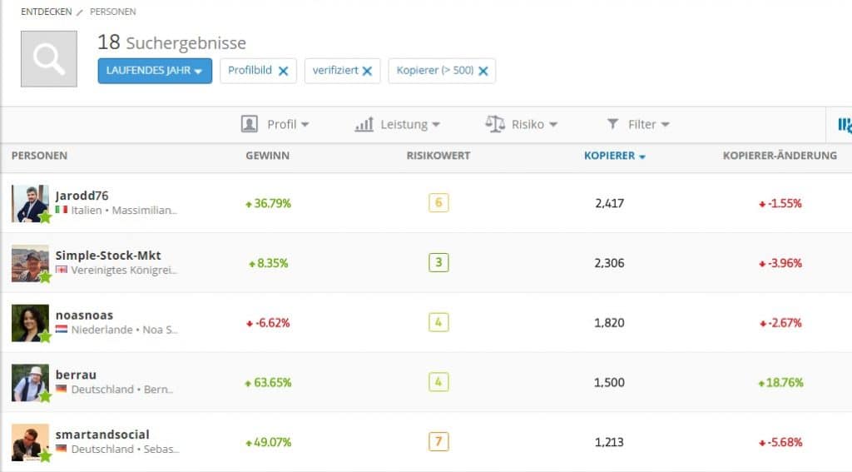Click ENTDECKEN breadcrumb link
This screenshot has width=852, height=472.
click(46, 12)
